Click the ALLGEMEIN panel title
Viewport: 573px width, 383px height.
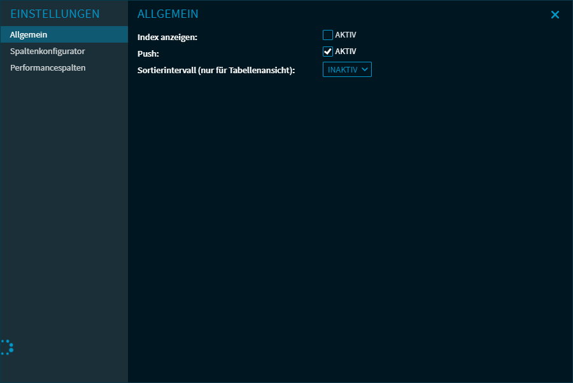[167, 14]
